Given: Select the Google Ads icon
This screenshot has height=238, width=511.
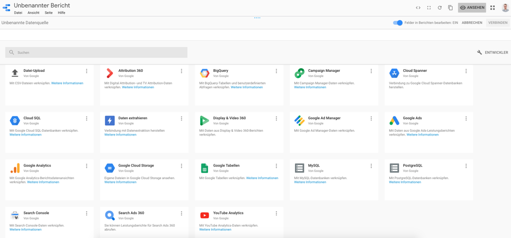Looking at the screenshot, I should (x=395, y=120).
